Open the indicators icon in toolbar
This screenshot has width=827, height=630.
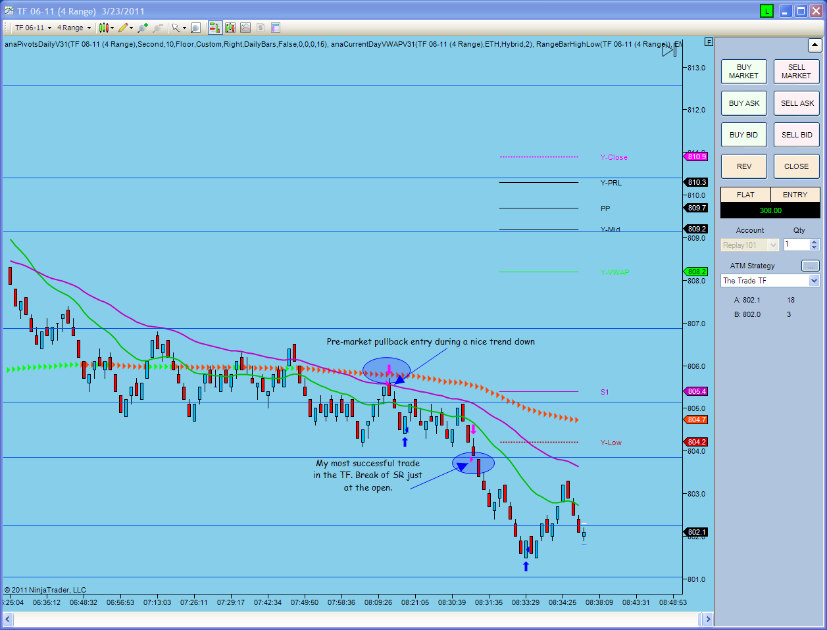245,28
